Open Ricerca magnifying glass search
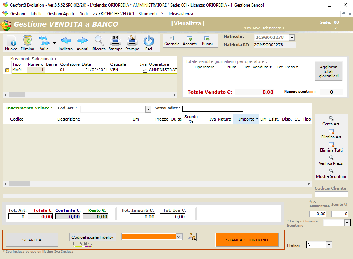Viewport: 353px width, 259px height. coord(99,41)
